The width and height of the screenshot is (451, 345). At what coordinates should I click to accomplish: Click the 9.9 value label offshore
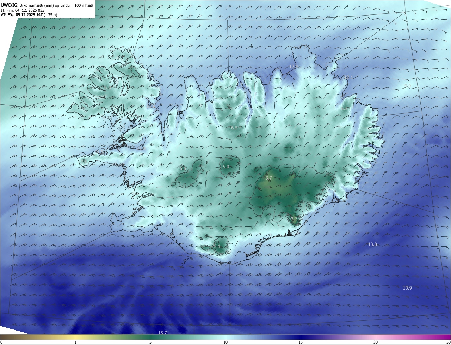tap(407, 86)
